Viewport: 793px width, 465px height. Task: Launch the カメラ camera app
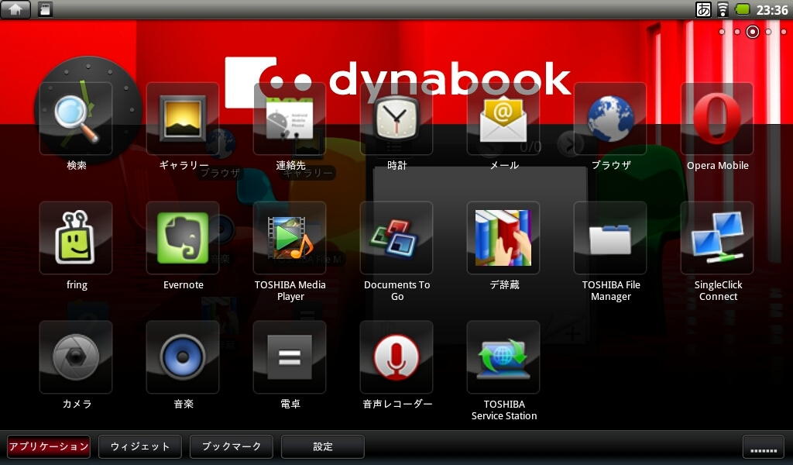tap(76, 357)
